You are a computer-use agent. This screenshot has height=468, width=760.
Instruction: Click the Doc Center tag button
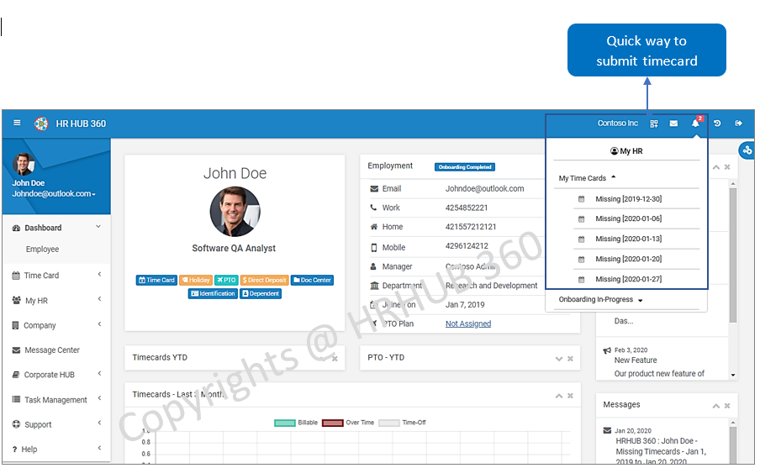pos(312,280)
